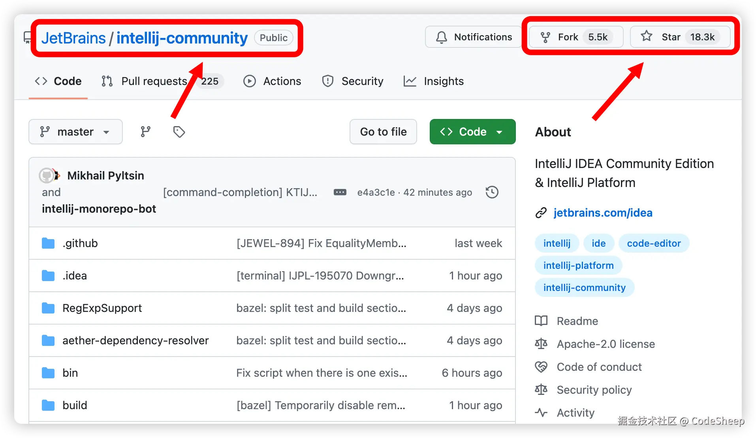
Task: Select the ide topic tag
Action: click(x=598, y=243)
